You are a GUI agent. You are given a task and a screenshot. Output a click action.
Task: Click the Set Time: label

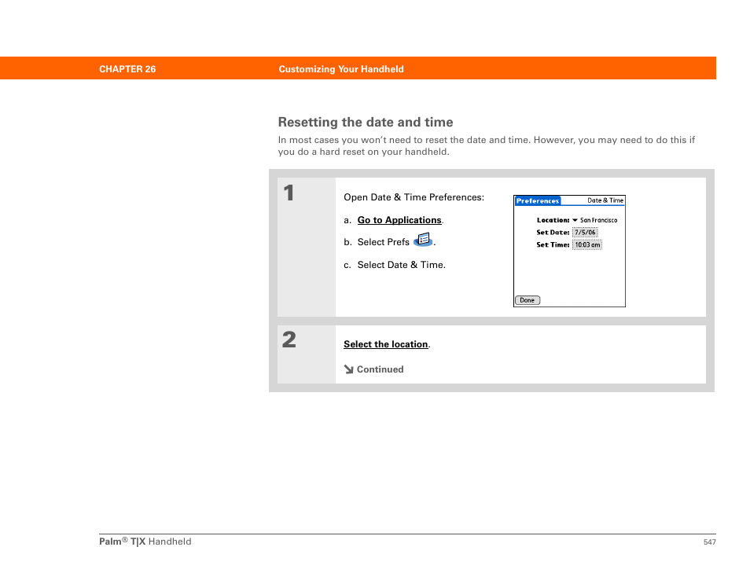pyautogui.click(x=553, y=245)
